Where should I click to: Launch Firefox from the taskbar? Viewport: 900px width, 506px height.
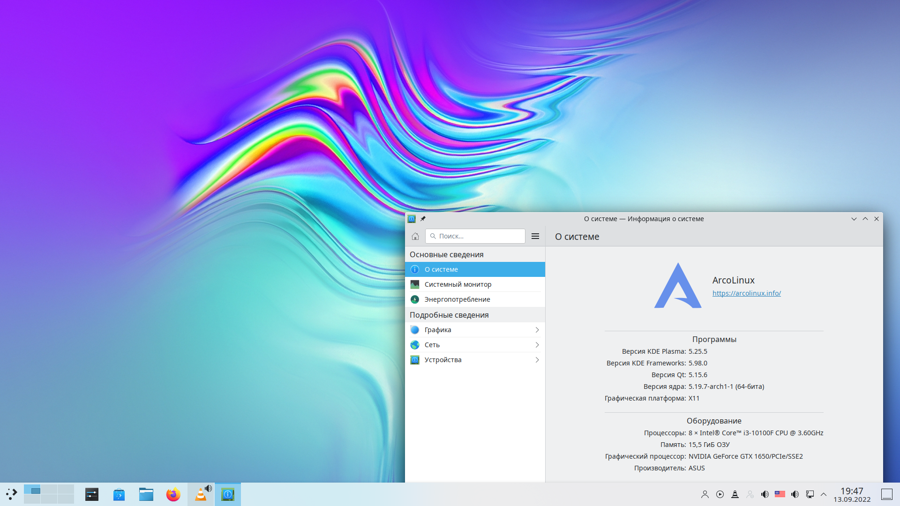(173, 494)
